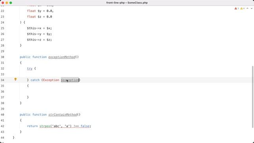Click the highlighted $exception variable
Screen dimensions: 254x143
click(70, 80)
